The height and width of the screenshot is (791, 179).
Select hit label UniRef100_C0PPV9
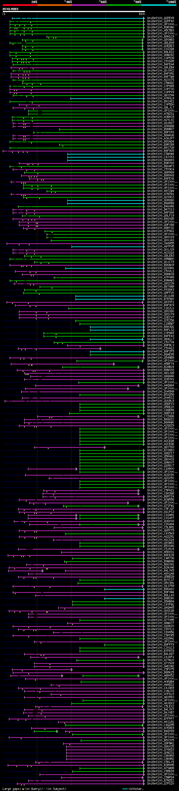[x=160, y=92]
